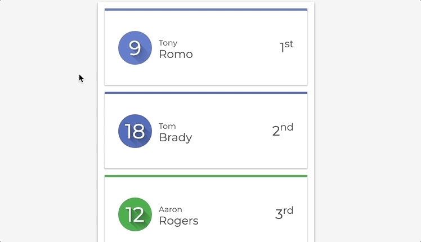The image size is (421, 242).
Task: Open the Tom Brady player card
Action: 206,130
